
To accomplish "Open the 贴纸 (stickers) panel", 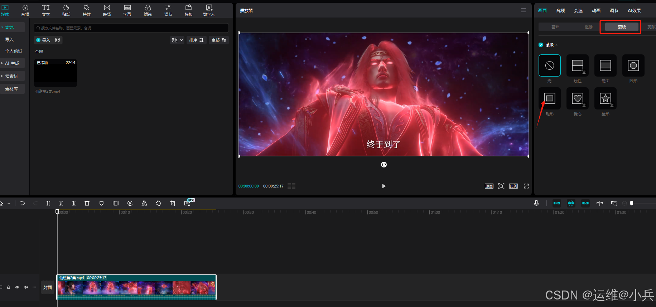I will click(x=66, y=10).
